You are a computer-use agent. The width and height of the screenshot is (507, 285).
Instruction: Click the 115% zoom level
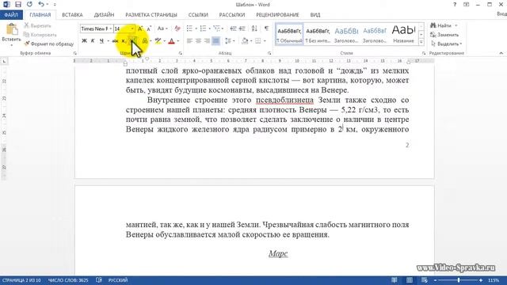[x=494, y=280]
